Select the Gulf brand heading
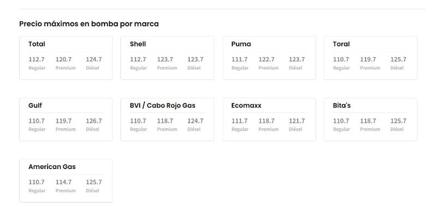Image resolution: width=436 pixels, height=218 pixels. click(x=35, y=105)
